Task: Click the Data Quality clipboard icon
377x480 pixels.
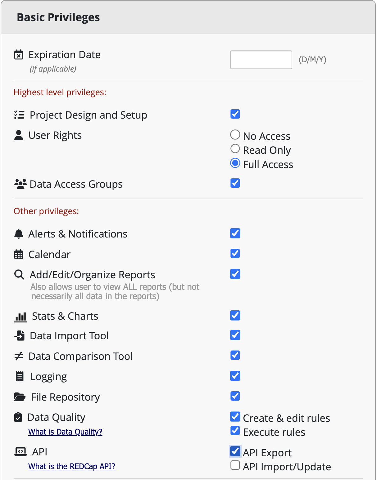Action: [x=18, y=417]
